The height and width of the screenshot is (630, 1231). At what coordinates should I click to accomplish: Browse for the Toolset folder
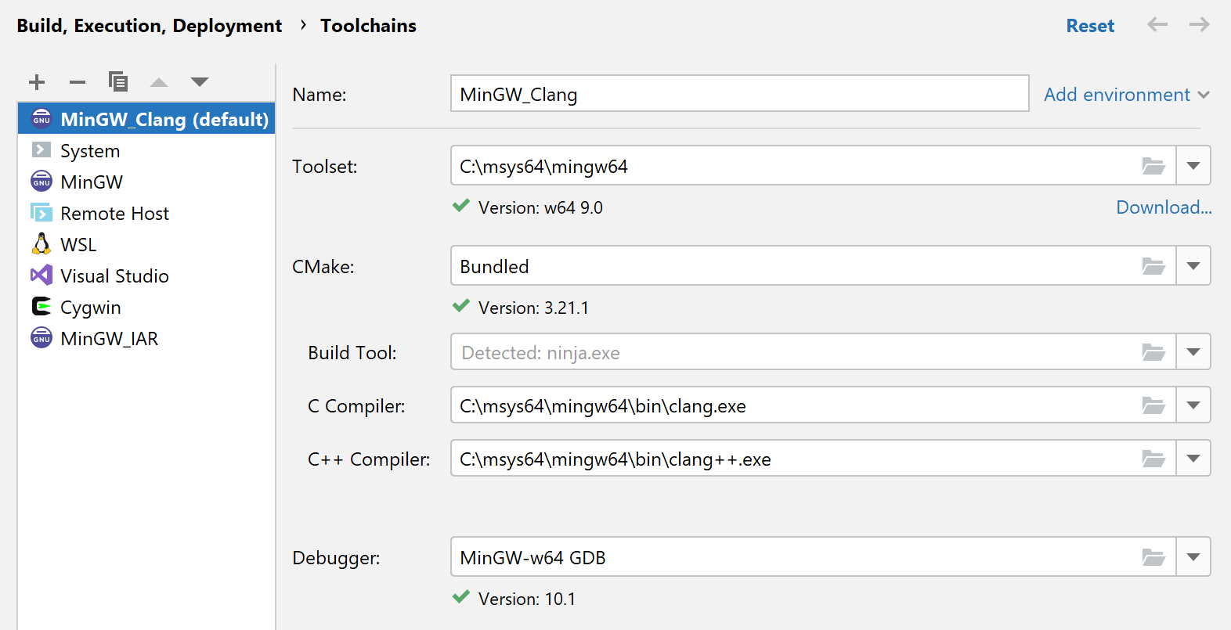1153,165
